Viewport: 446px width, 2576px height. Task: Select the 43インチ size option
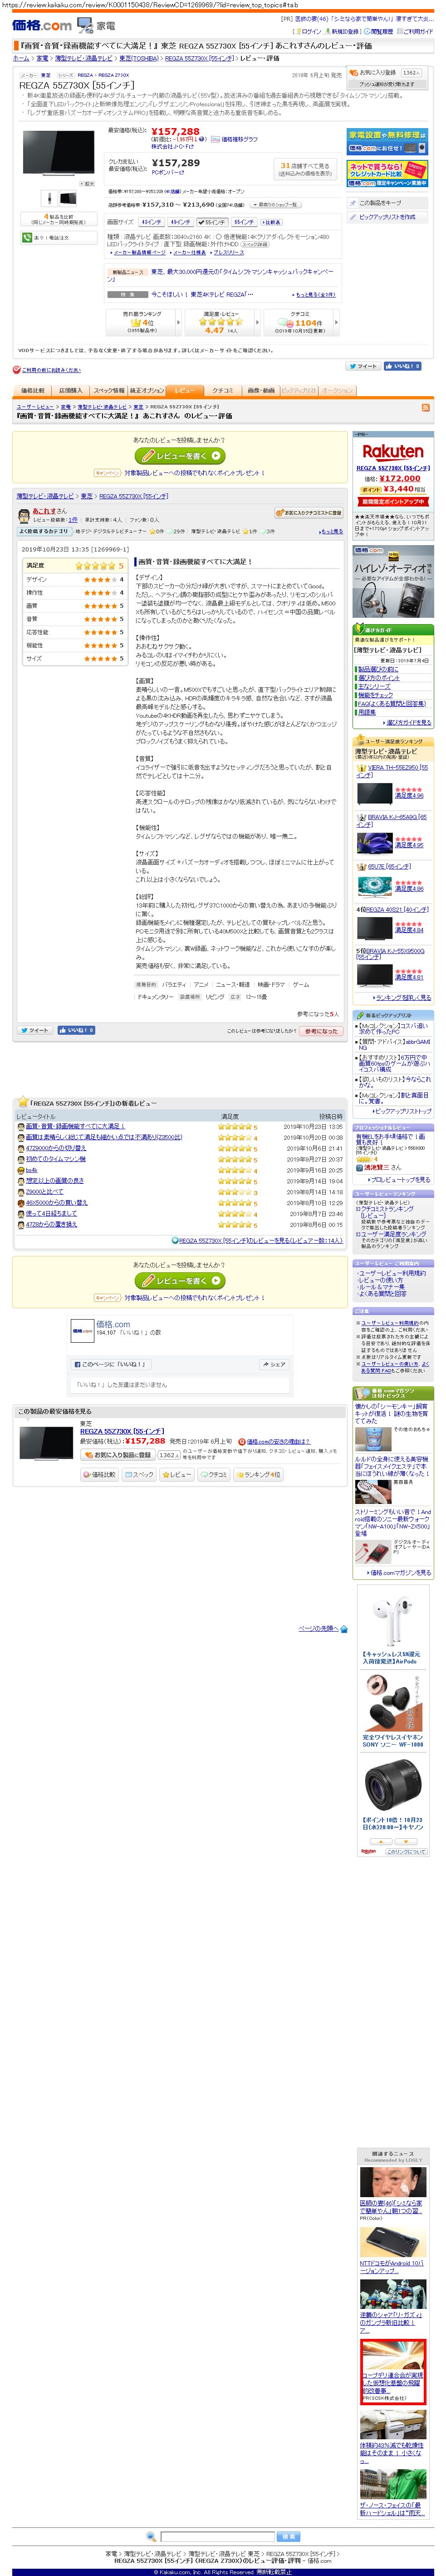[151, 222]
